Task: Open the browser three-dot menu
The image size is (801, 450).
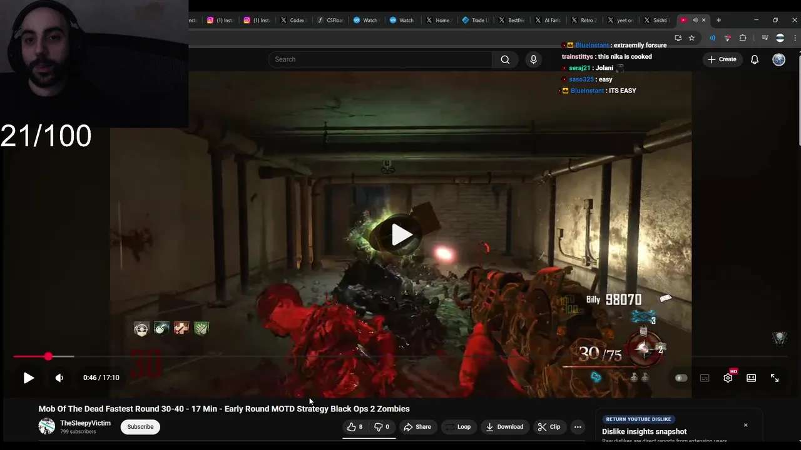Action: (x=795, y=38)
